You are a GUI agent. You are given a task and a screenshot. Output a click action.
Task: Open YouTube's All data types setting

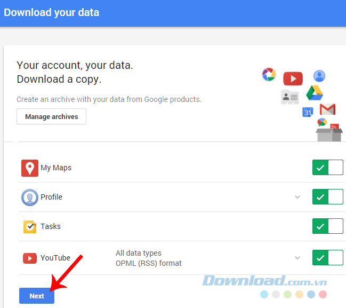point(139,253)
